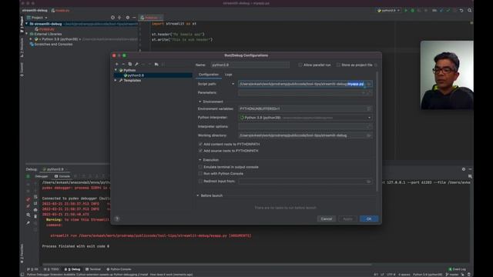Confirm dialog with OK button
Viewport: 493px width, 277px height.
click(x=369, y=219)
